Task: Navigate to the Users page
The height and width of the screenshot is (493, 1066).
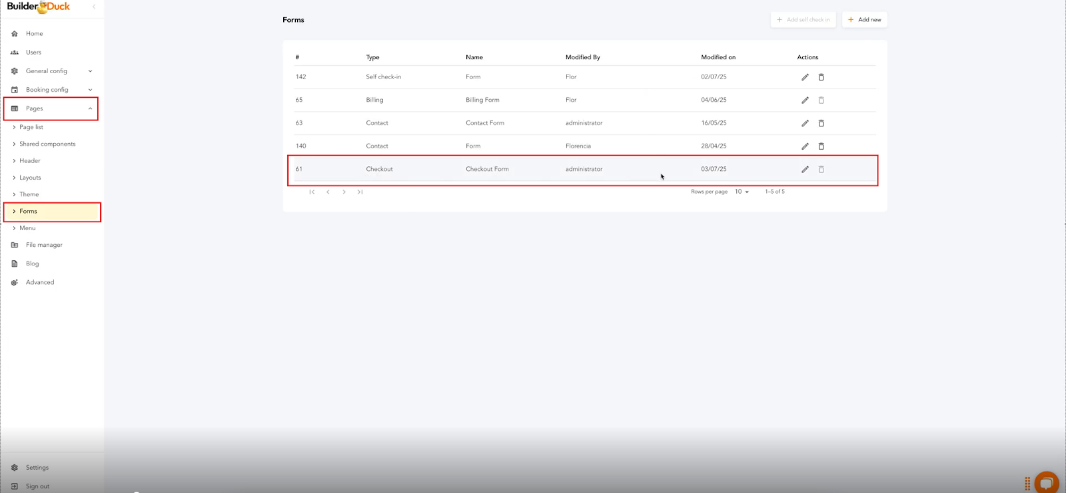Action: tap(33, 53)
